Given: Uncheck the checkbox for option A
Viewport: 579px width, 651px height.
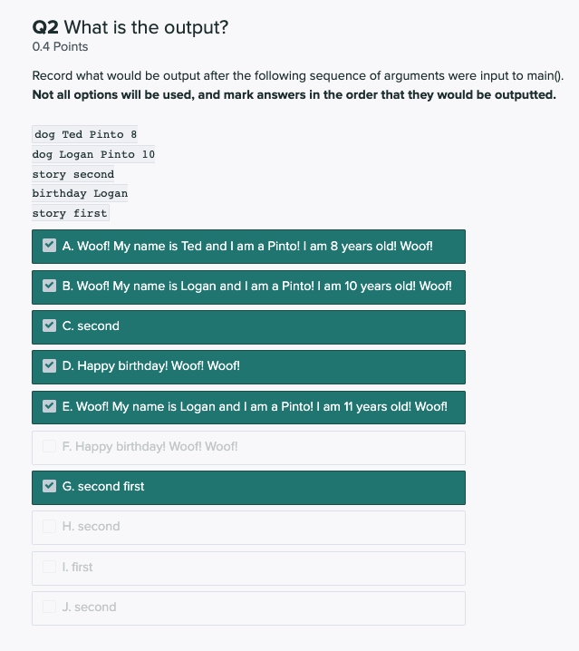Looking at the screenshot, I should coord(50,246).
